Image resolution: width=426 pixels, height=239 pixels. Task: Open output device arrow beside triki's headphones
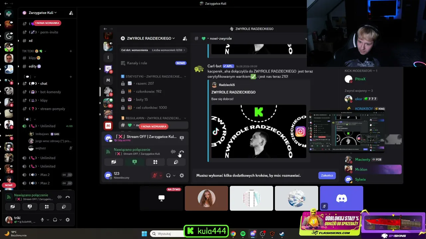[x=61, y=220]
